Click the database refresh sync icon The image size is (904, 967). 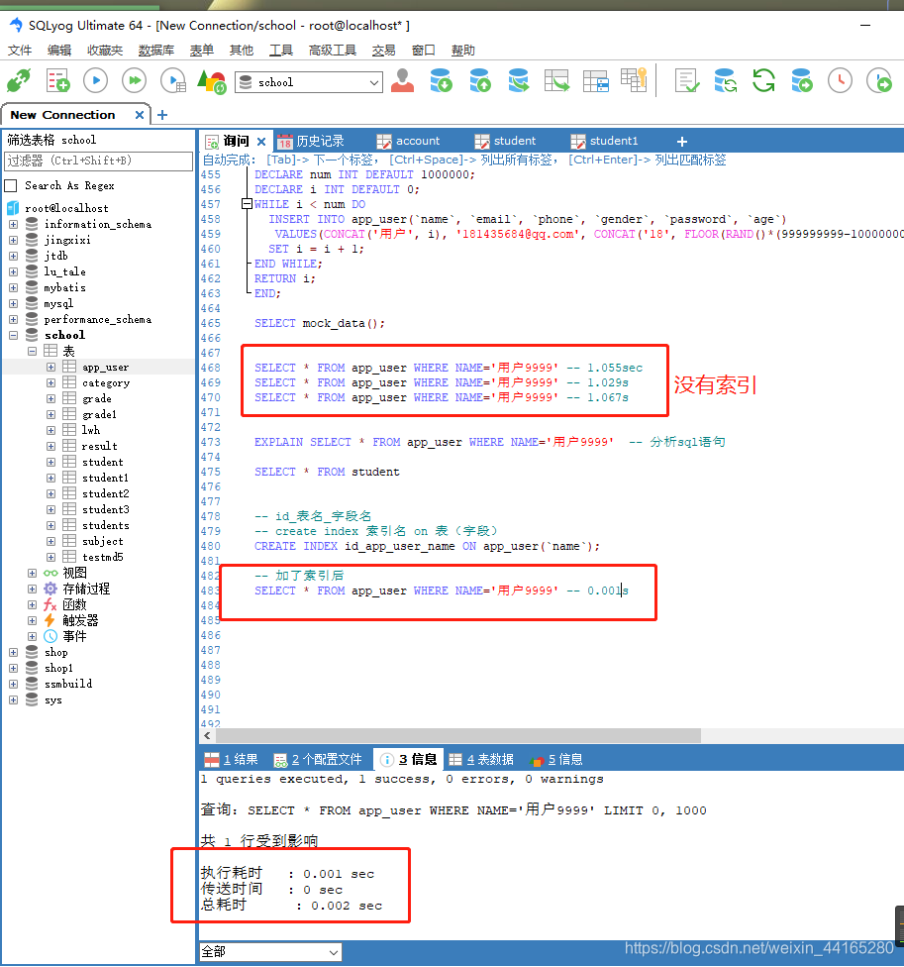click(726, 81)
